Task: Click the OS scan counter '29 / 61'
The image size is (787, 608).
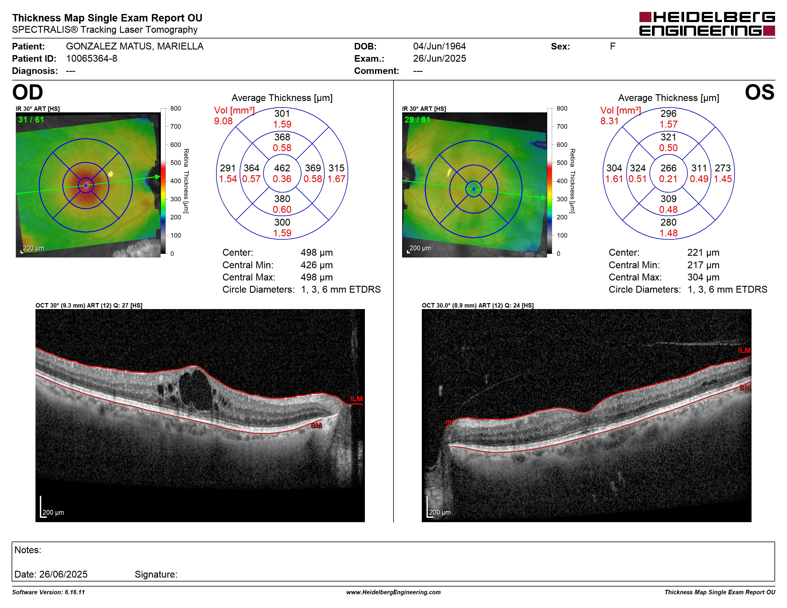Action: [417, 120]
